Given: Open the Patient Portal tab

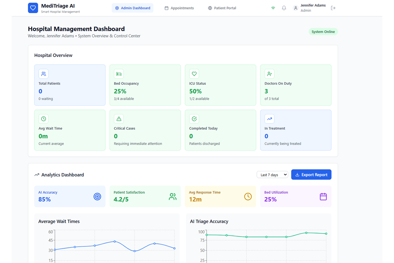Looking at the screenshot, I should click(222, 8).
